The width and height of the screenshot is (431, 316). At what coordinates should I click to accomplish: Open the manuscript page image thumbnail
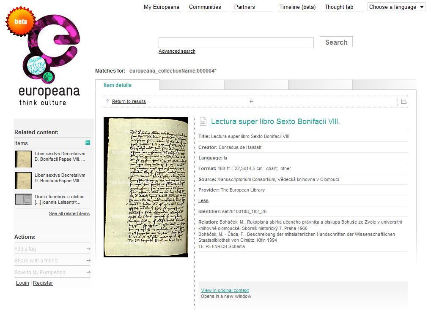tap(146, 187)
